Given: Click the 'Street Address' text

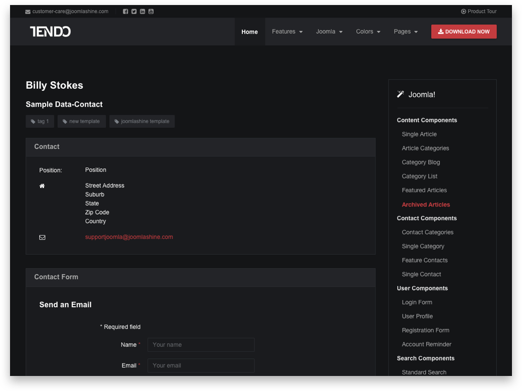Looking at the screenshot, I should [104, 185].
